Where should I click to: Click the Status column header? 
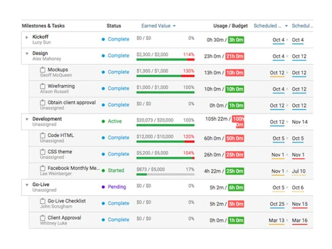coord(114,26)
